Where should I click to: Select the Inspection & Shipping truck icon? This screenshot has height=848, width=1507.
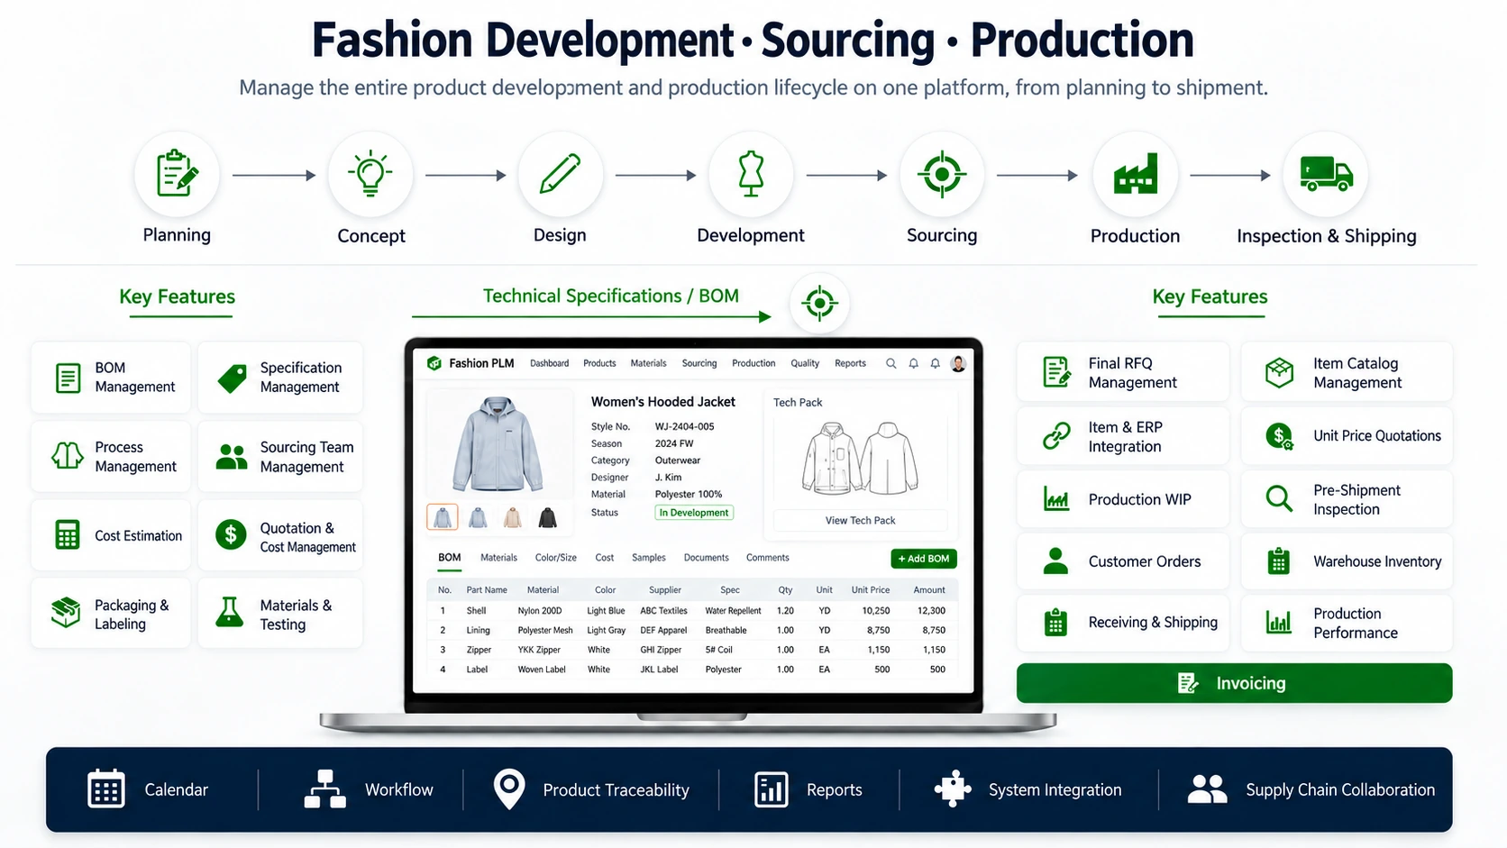(x=1326, y=173)
